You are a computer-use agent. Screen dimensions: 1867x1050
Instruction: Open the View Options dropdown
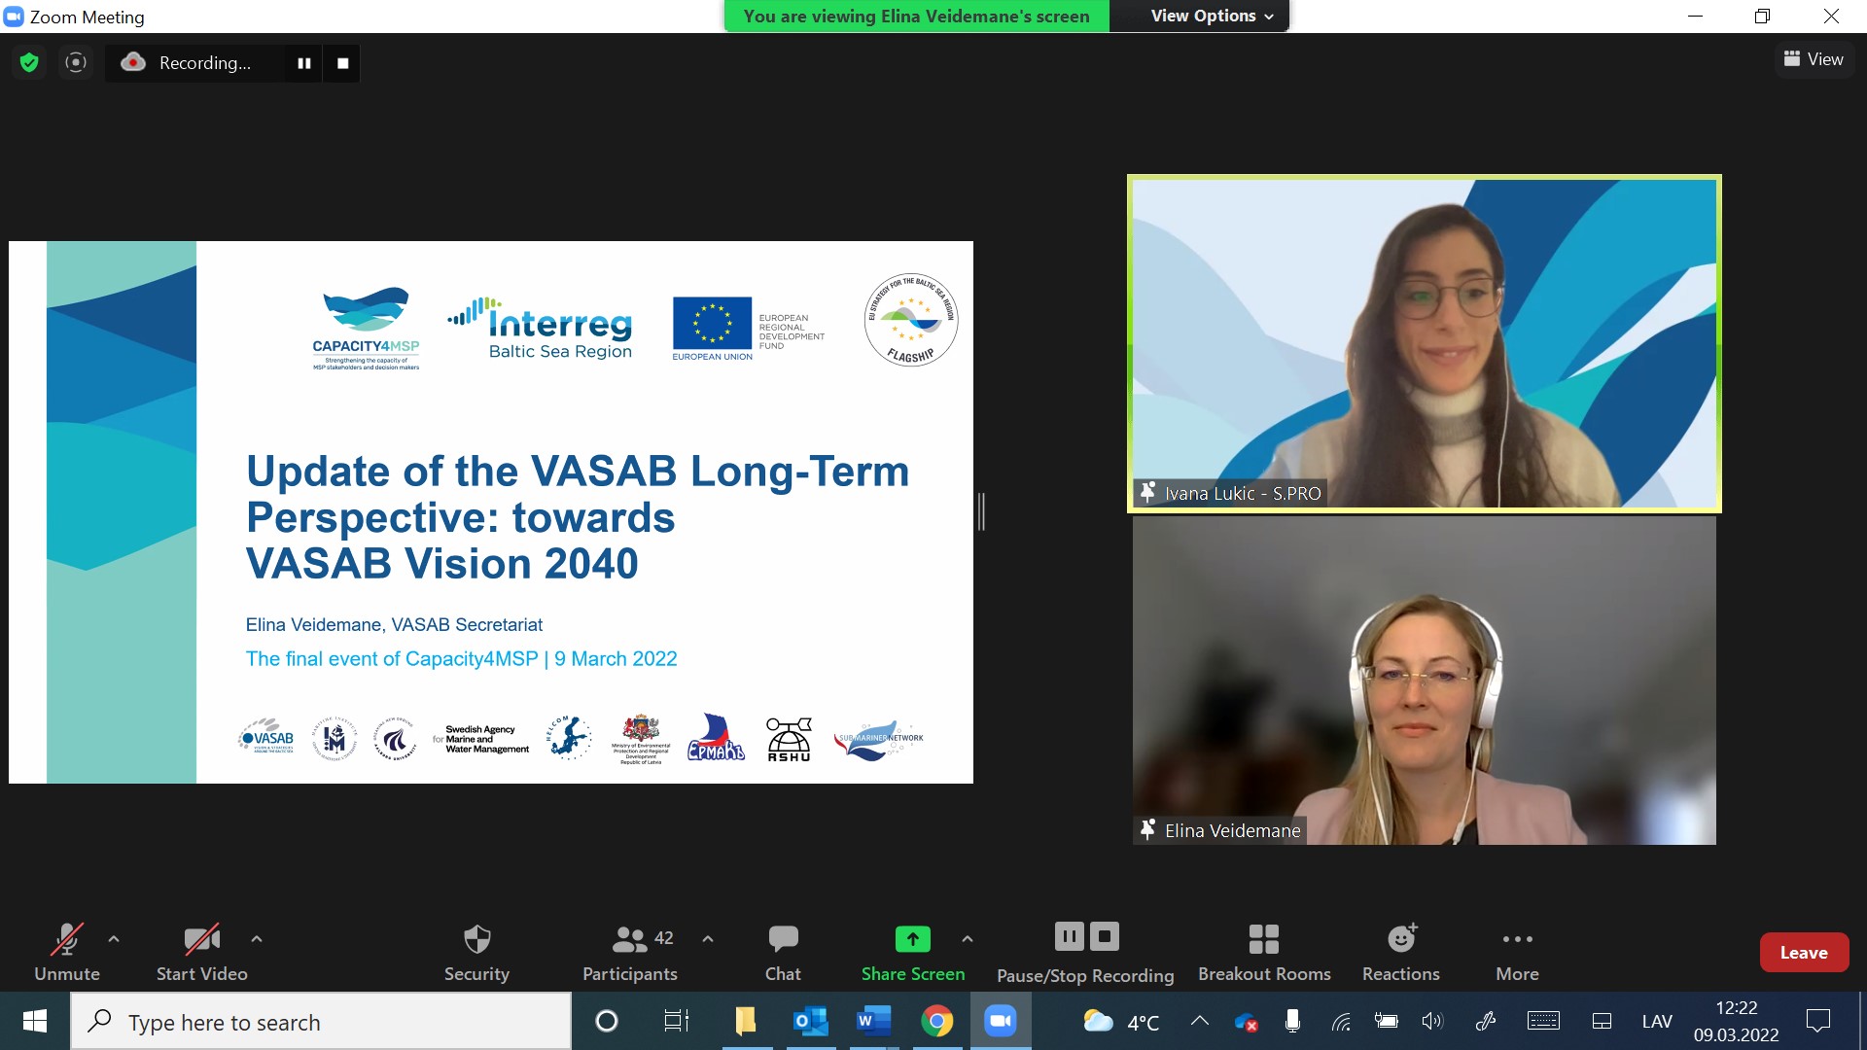click(x=1212, y=16)
